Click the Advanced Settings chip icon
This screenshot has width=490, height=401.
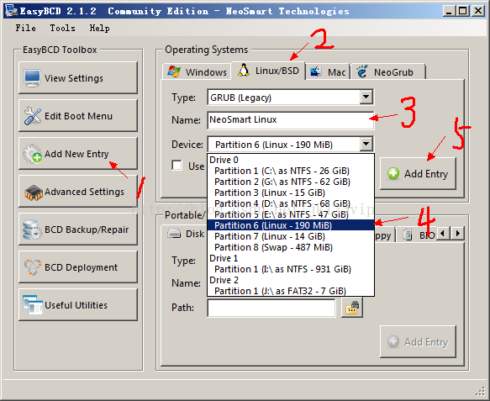[33, 193]
